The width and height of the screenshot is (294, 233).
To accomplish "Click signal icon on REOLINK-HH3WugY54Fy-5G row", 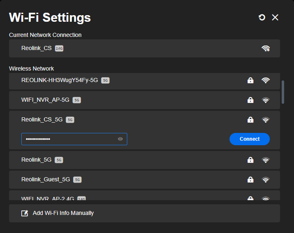I will (x=266, y=80).
